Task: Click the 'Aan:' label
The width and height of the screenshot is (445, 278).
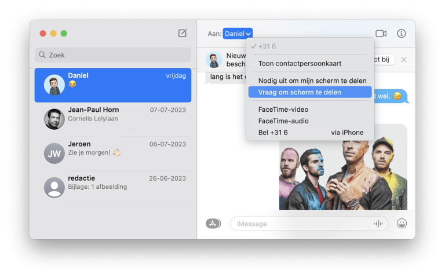Action: pos(214,34)
